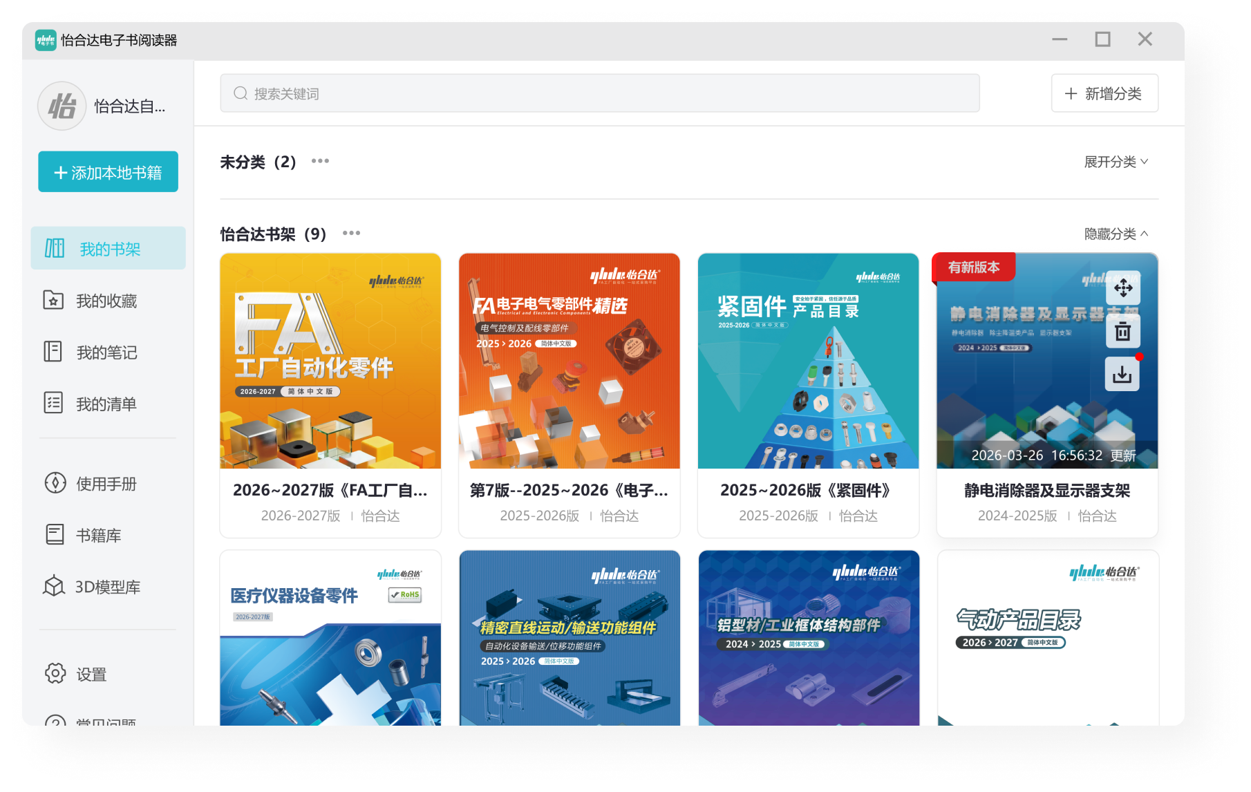
Task: Open the 精密直线运动/输送功能组件 book cover
Action: coord(570,638)
